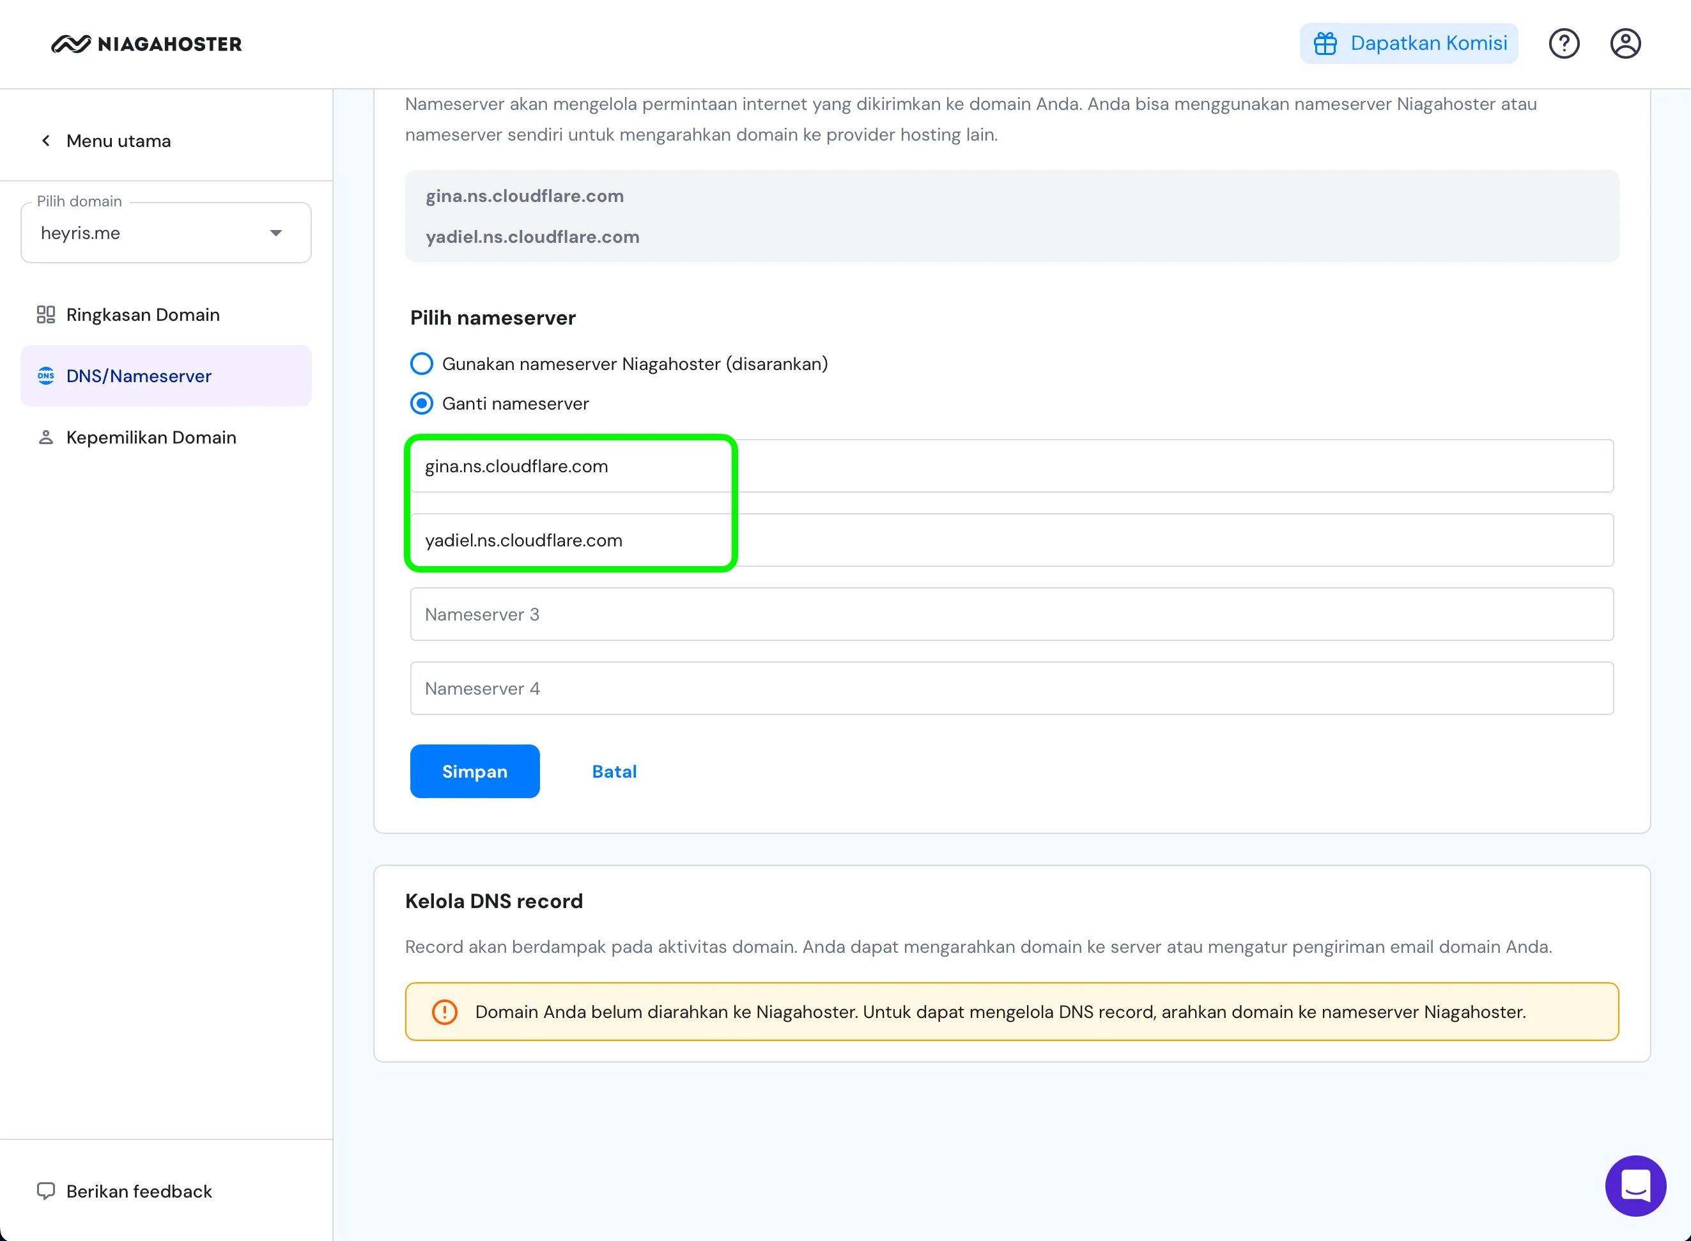Image resolution: width=1691 pixels, height=1241 pixels.
Task: Select the Ganti nameserver option
Action: click(x=421, y=403)
